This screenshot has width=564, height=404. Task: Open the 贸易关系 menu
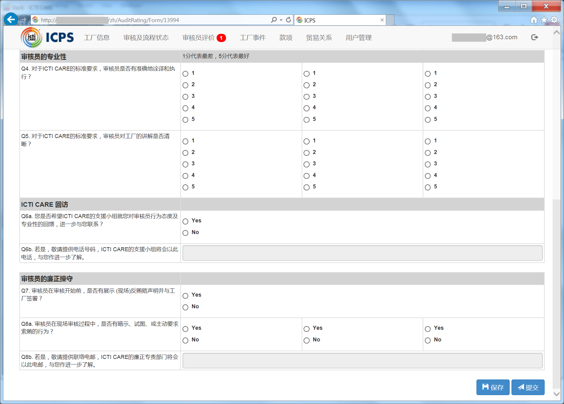(x=319, y=38)
